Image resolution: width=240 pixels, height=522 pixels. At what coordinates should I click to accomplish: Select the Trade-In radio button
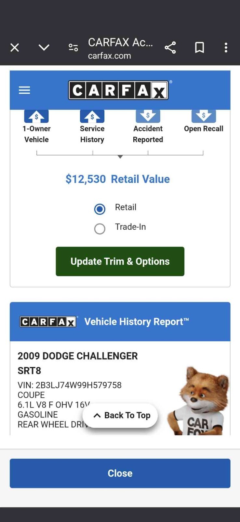(x=100, y=229)
